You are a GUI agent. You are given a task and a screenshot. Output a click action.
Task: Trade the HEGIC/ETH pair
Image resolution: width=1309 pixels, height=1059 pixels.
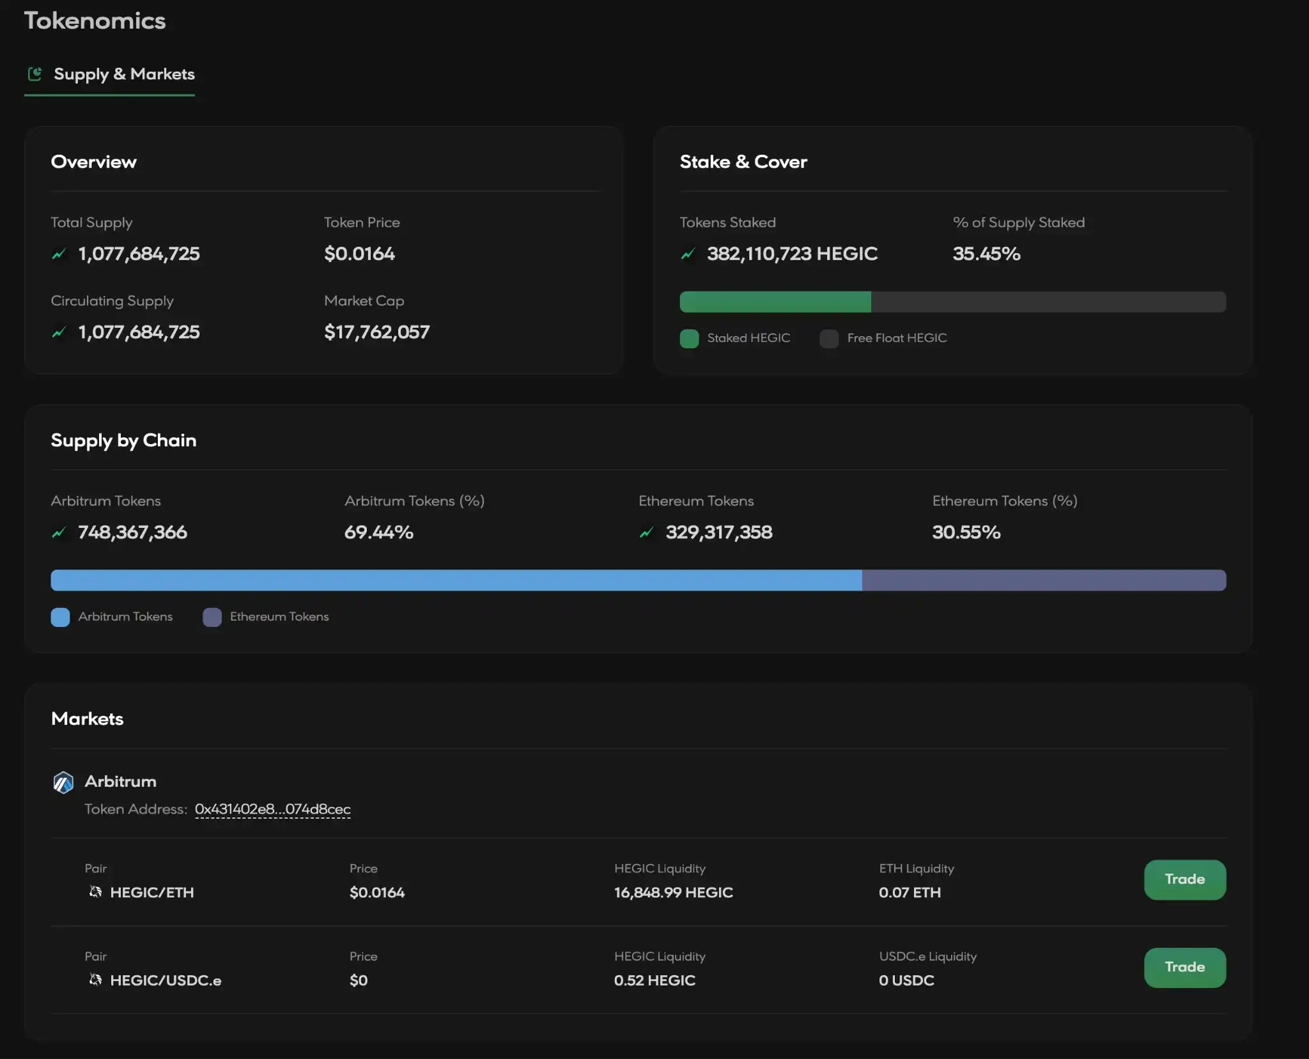click(x=1185, y=879)
